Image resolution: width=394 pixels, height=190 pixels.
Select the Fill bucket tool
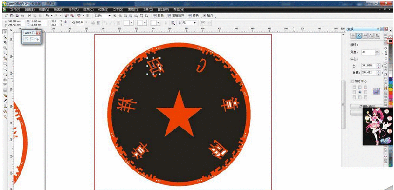pos(5,111)
